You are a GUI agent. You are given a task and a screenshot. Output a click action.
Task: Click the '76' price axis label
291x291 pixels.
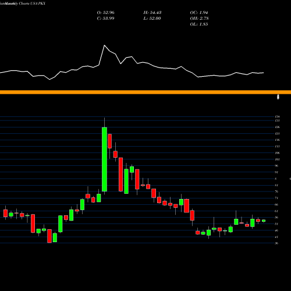pos(276,191)
